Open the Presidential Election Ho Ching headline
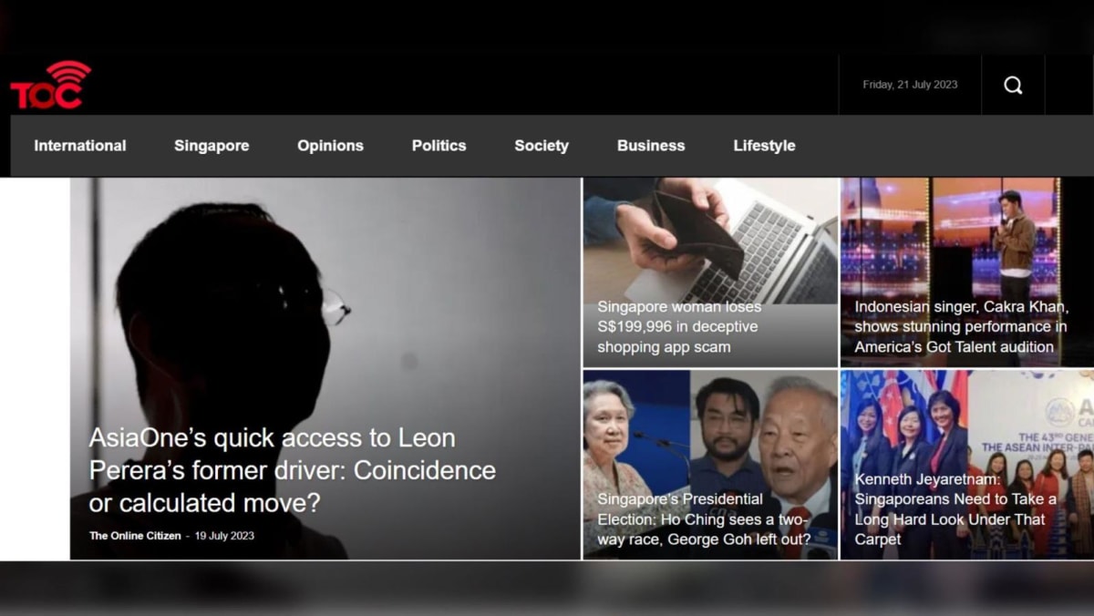 [704, 519]
